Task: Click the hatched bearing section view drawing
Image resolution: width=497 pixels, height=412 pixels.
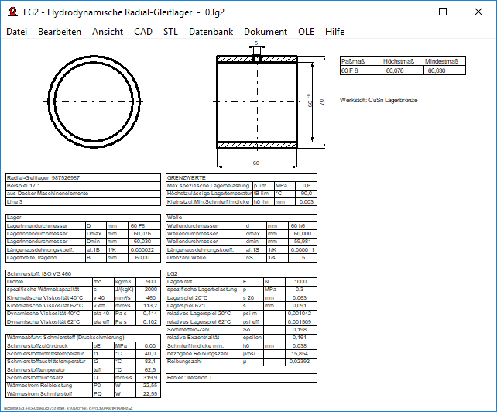Action: point(256,102)
